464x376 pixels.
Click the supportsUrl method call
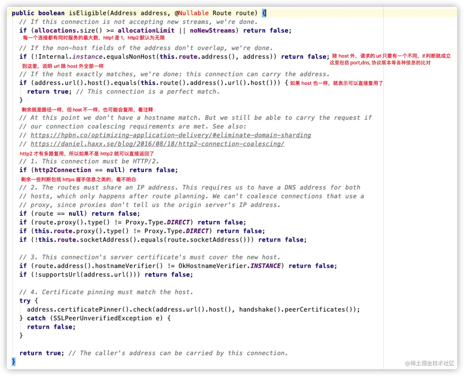click(x=87, y=275)
